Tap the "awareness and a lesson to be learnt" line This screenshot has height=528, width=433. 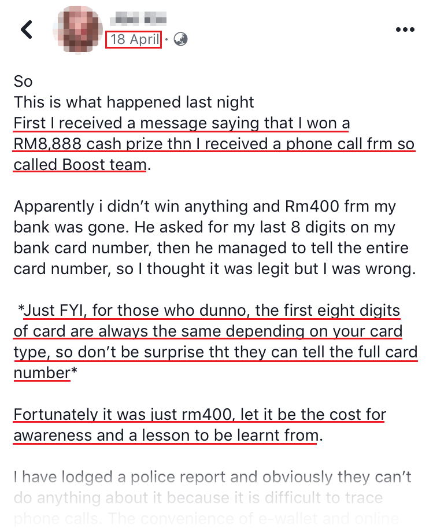click(165, 435)
